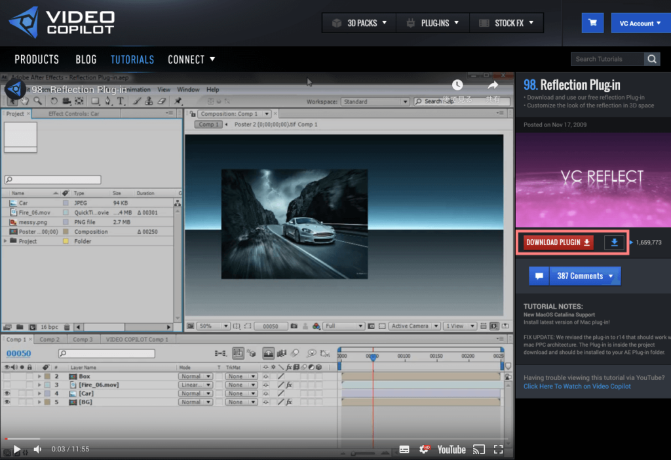Mute the video with speaker icon

pyautogui.click(x=37, y=450)
